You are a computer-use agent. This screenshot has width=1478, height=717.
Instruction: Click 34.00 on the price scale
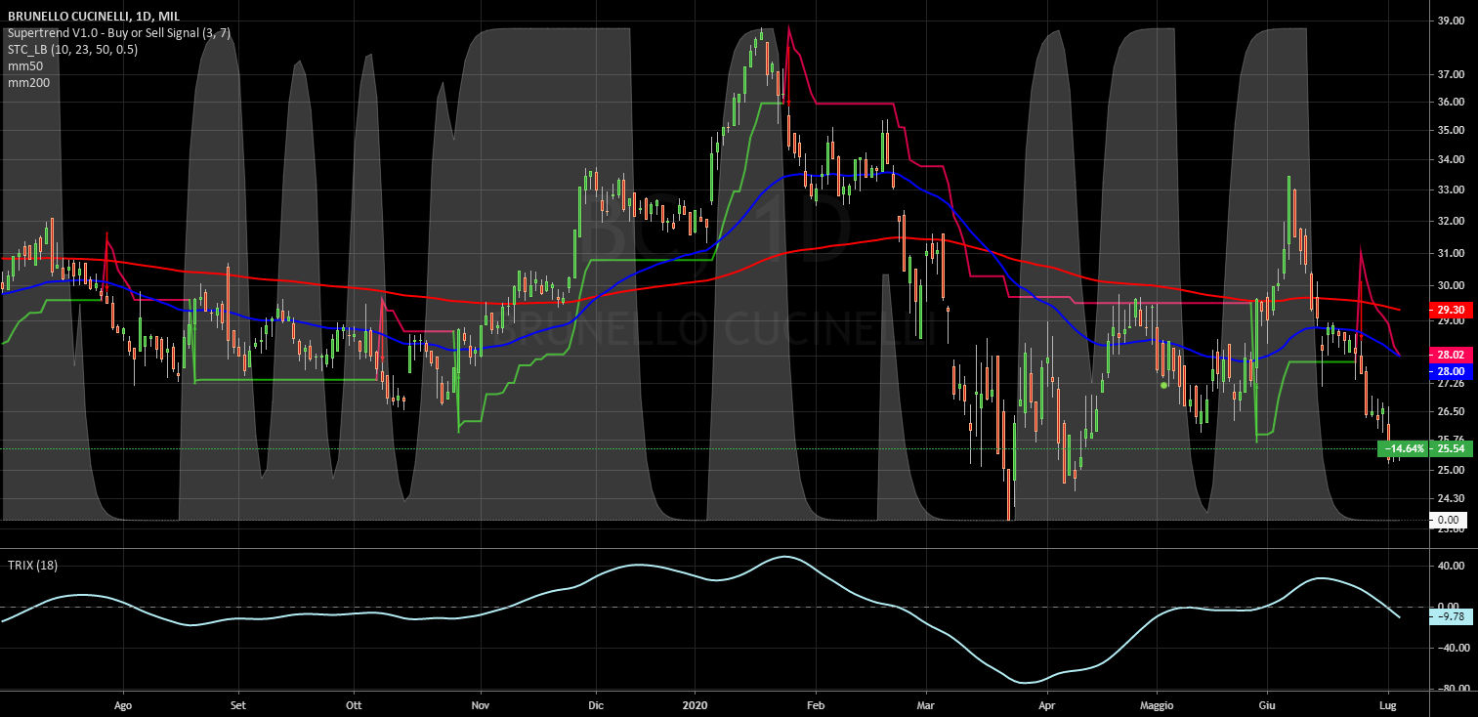(1451, 159)
